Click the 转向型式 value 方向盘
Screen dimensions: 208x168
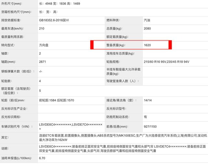[x=44, y=45]
